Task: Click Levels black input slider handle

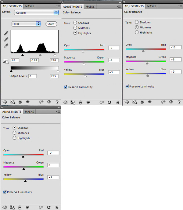Action: pos(23,55)
